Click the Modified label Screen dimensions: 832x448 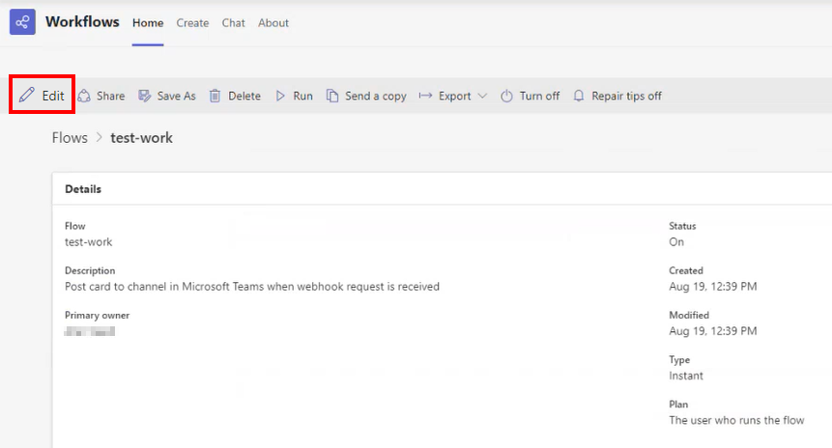pos(689,315)
